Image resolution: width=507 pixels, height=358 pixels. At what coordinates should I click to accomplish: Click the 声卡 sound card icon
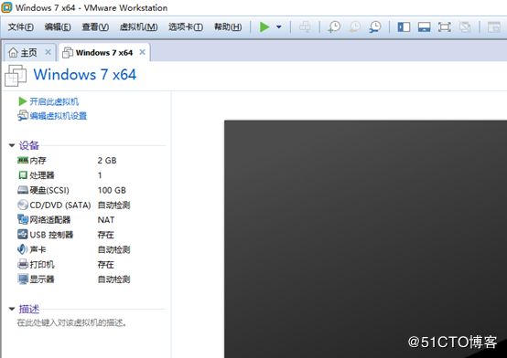click(x=23, y=249)
